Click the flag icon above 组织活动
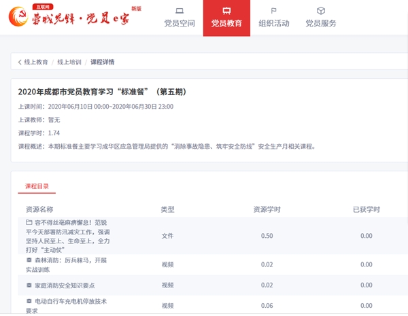 [273, 11]
